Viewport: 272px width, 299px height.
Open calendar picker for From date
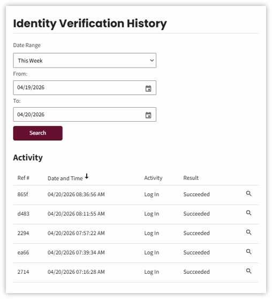click(148, 88)
